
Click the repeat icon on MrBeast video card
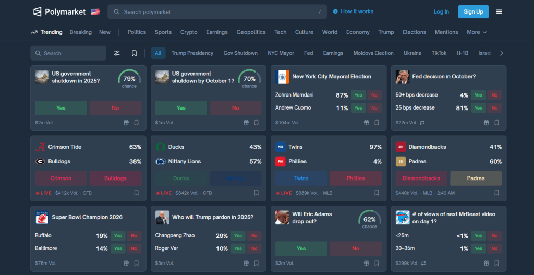tap(423, 263)
